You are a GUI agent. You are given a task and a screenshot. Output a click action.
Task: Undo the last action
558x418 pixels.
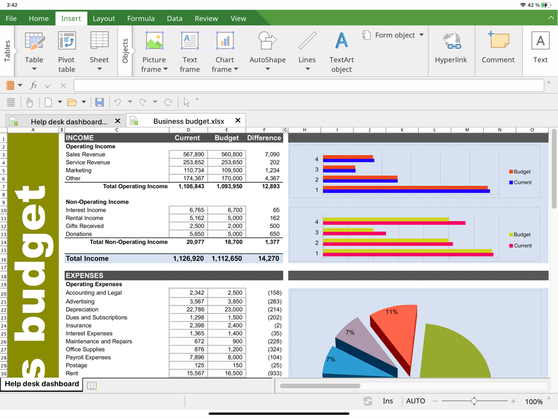click(117, 103)
